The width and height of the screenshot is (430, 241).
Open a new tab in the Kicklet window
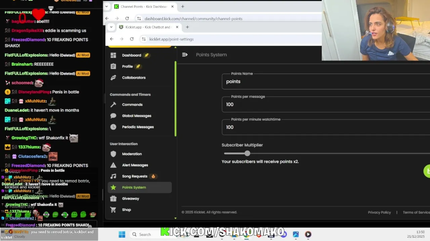(x=187, y=27)
